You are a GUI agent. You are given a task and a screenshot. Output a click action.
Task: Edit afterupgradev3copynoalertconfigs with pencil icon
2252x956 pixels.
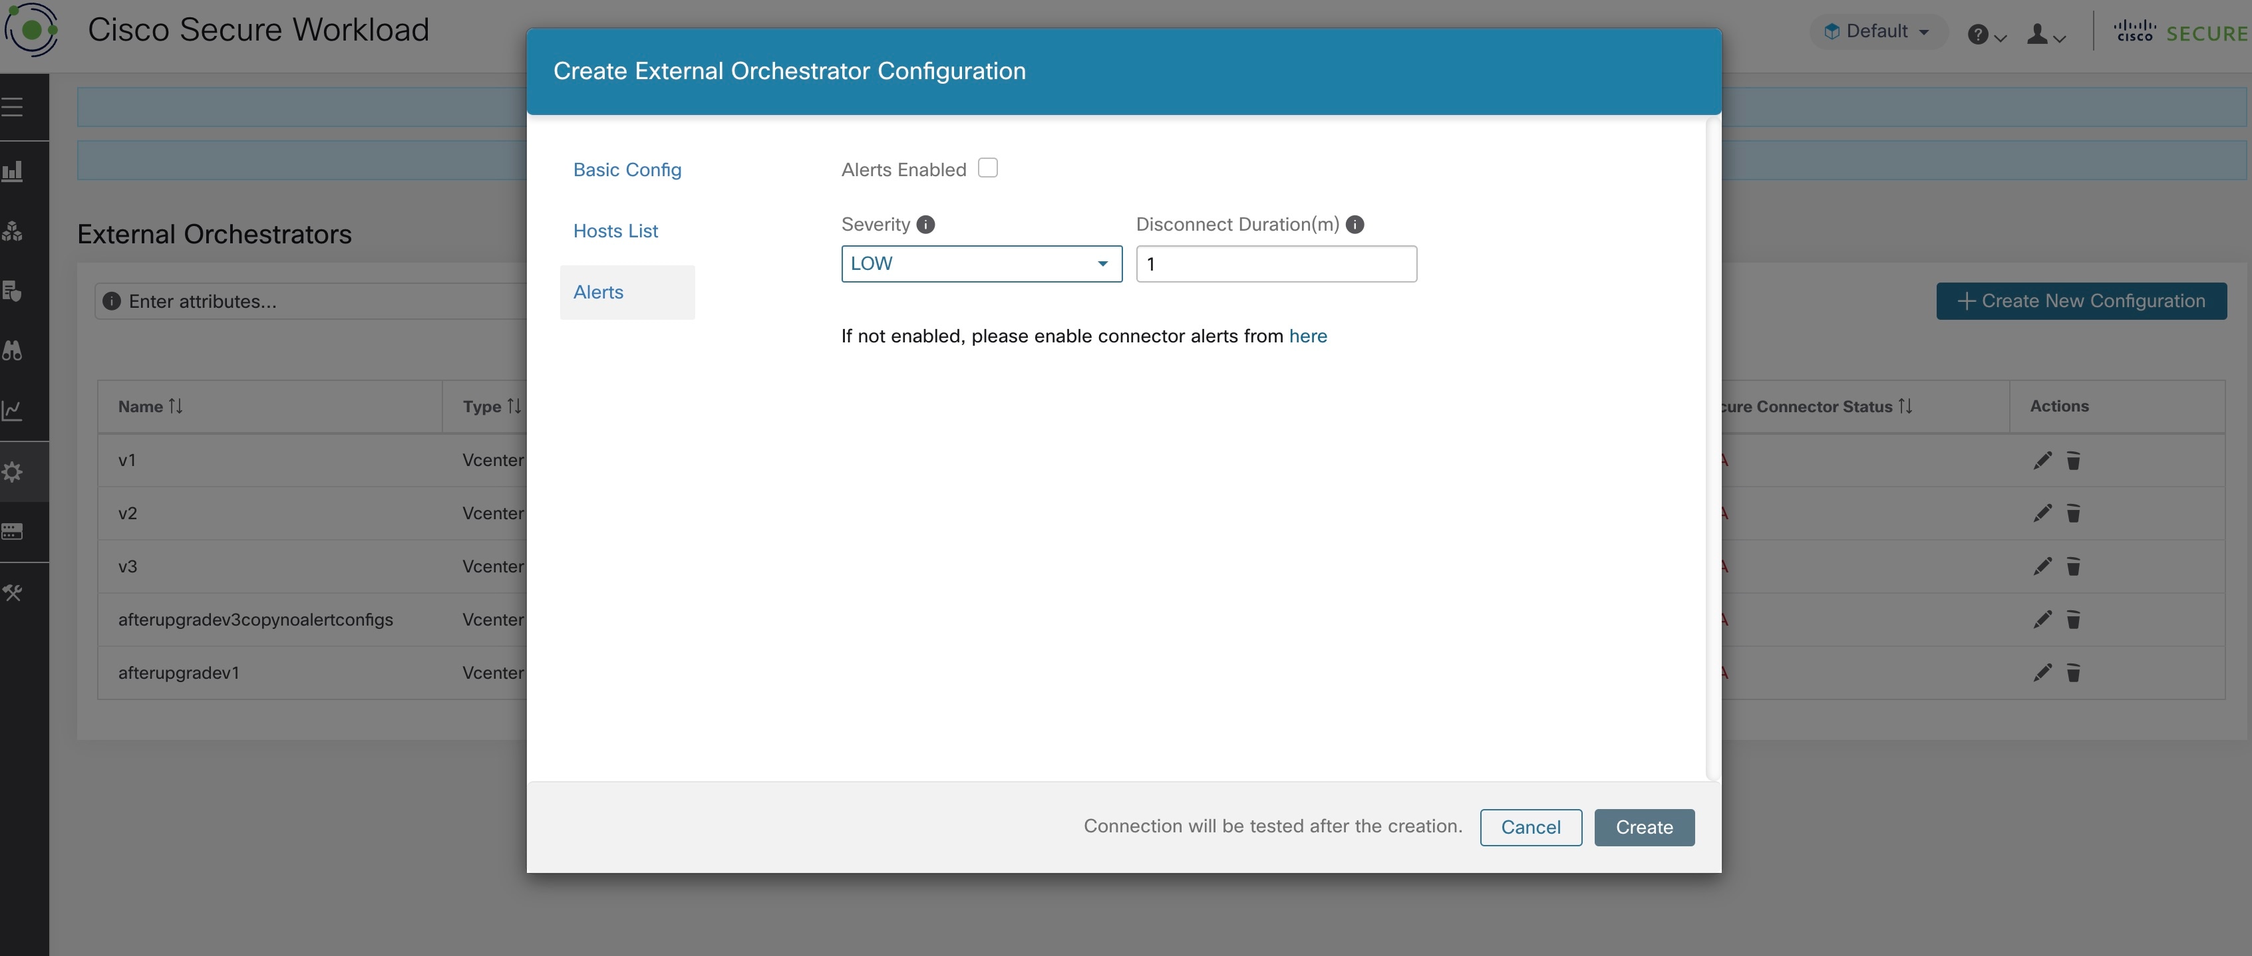[x=2042, y=620]
